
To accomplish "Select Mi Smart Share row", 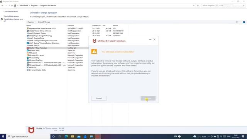I will click(x=58, y=51).
